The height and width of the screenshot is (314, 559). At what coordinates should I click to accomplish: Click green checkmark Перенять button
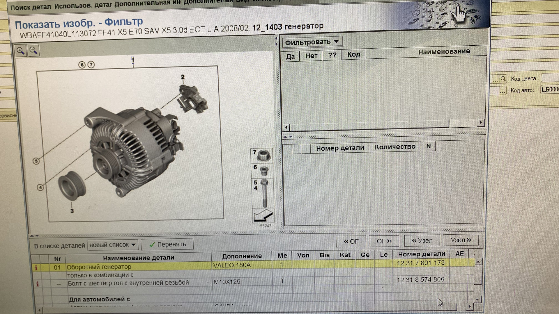point(167,245)
